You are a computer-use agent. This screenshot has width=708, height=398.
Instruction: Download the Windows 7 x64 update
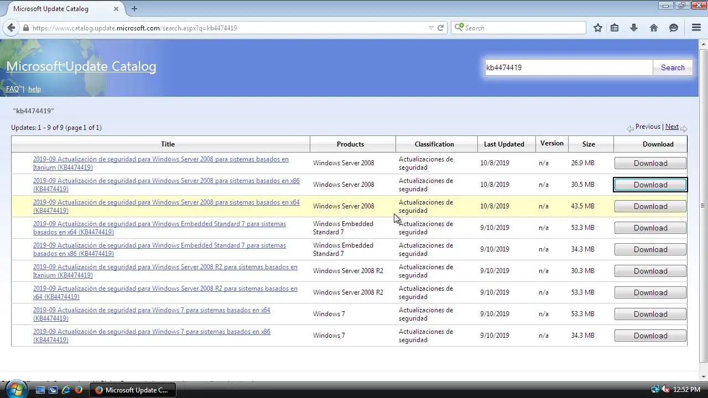(x=650, y=314)
